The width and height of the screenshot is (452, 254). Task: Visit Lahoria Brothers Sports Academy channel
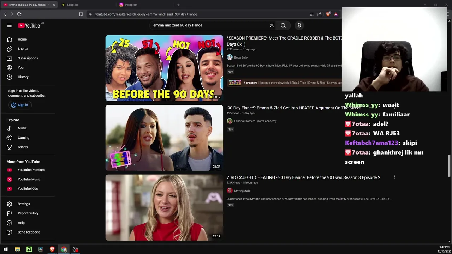click(x=255, y=121)
